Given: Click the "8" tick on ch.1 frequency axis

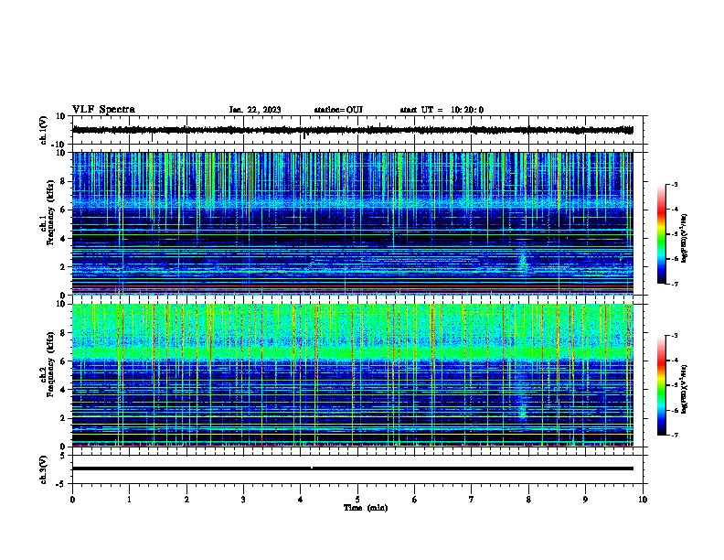Looking at the screenshot, I should [x=63, y=181].
